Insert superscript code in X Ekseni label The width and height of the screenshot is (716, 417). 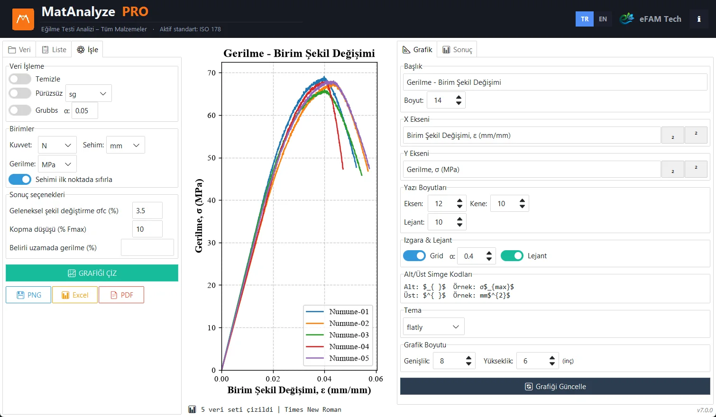pyautogui.click(x=696, y=135)
